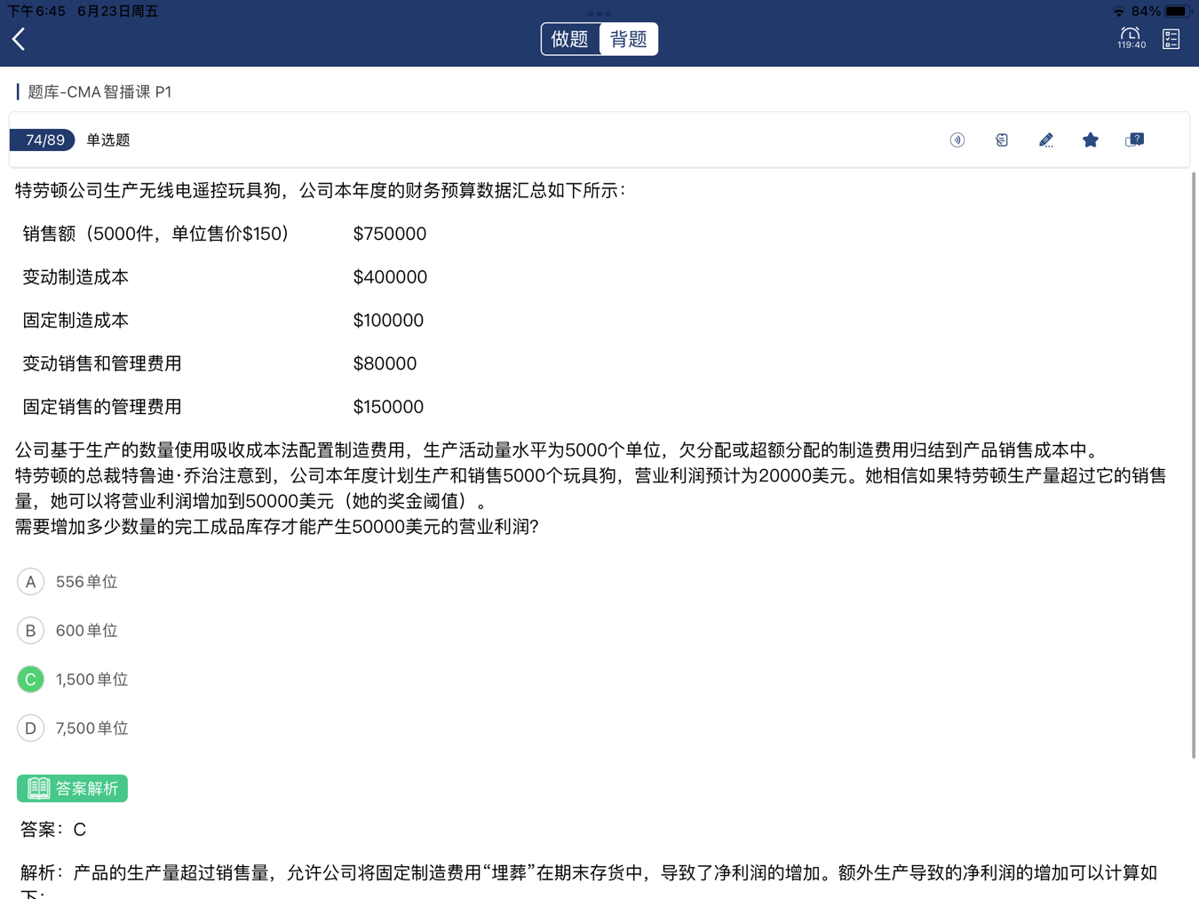Viewport: 1199px width, 899px height.
Task: Choose option C, 1,500单位
Action: (31, 680)
